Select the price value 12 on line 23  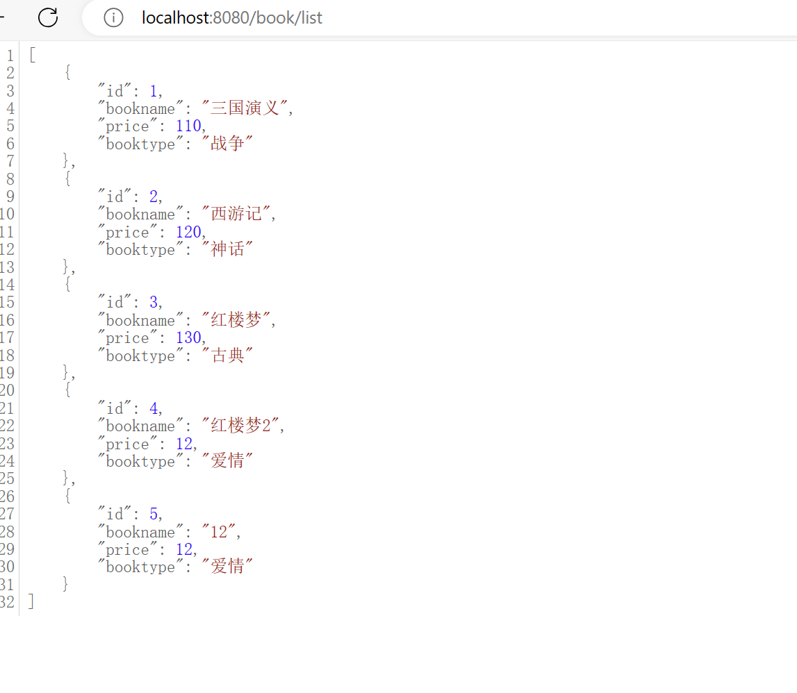coord(185,444)
